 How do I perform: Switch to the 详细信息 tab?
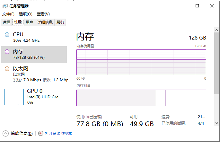(45, 22)
